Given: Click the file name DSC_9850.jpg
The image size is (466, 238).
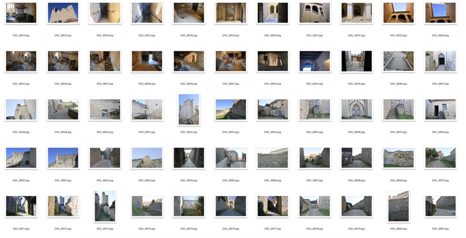Looking at the screenshot, I should (x=105, y=132).
